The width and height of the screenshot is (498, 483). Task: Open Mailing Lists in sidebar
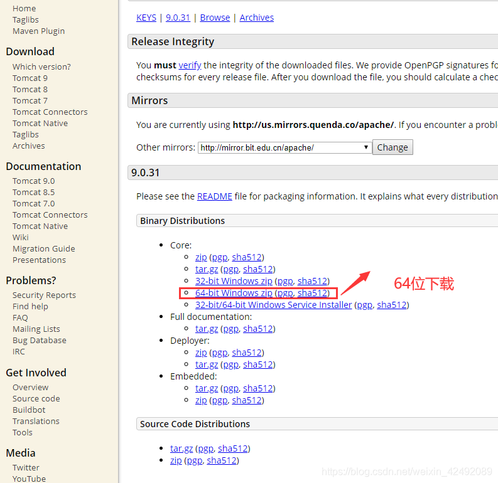click(36, 329)
